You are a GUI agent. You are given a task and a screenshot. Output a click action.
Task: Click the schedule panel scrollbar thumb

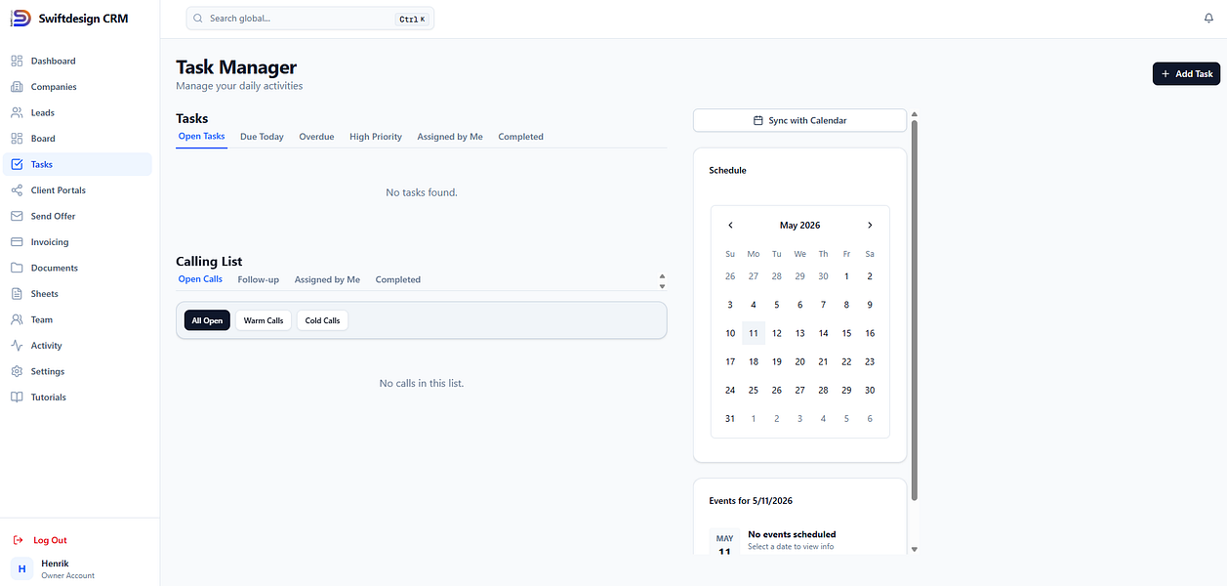click(x=915, y=312)
